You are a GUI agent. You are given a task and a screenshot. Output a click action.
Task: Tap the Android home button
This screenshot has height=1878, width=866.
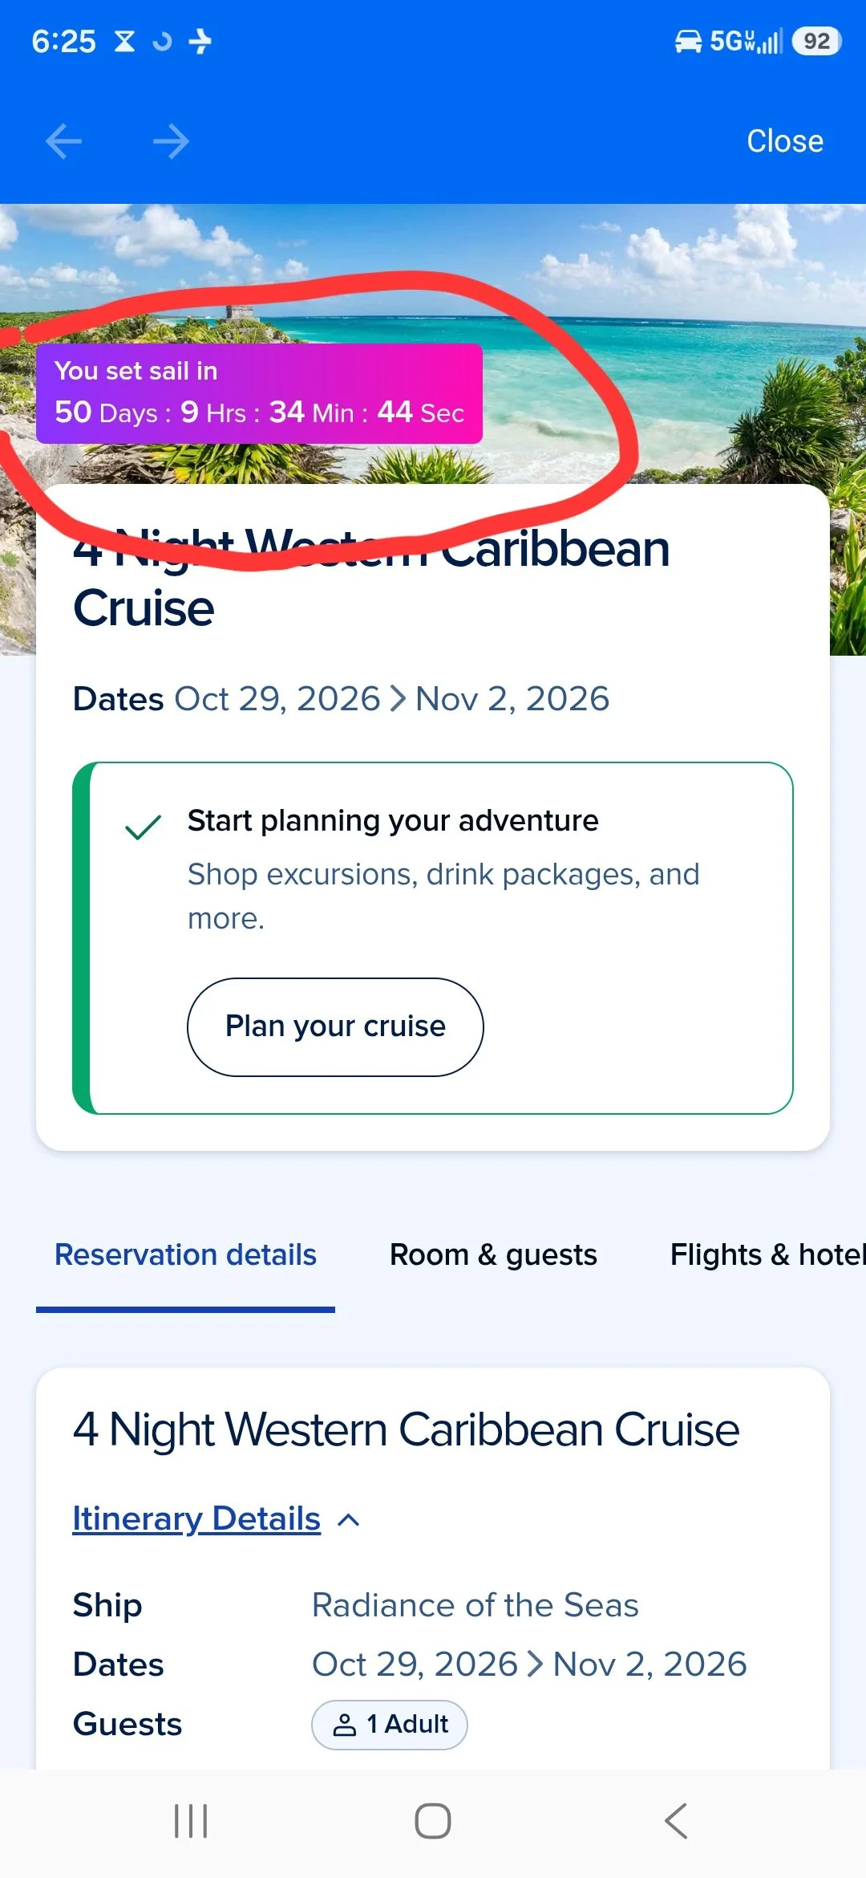(x=433, y=1821)
